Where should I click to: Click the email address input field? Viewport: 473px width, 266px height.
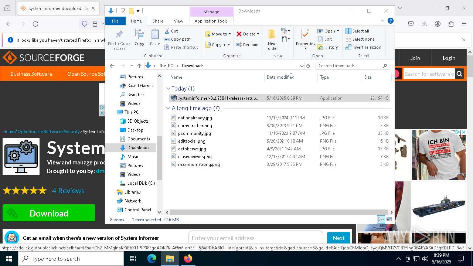coord(256,238)
